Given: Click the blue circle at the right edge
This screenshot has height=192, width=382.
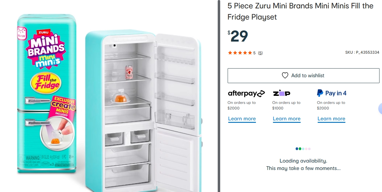Looking at the screenshot, I should [x=380, y=109].
